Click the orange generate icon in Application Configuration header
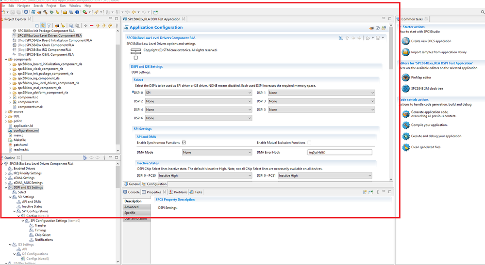 click(x=371, y=28)
